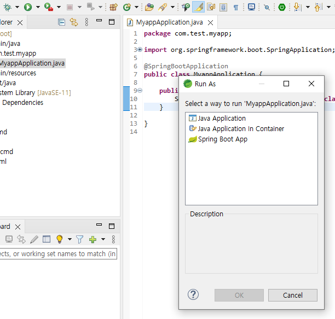Close the dashboard tab at bottom left
335x319 pixels.
[18, 227]
